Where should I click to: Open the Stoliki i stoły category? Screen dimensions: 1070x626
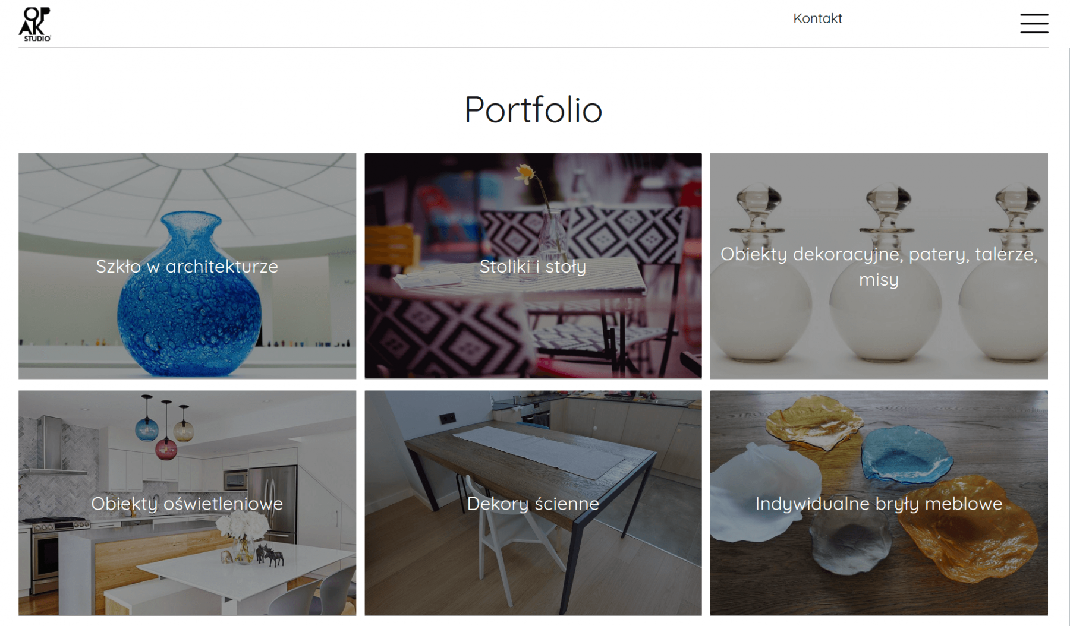[x=533, y=266]
